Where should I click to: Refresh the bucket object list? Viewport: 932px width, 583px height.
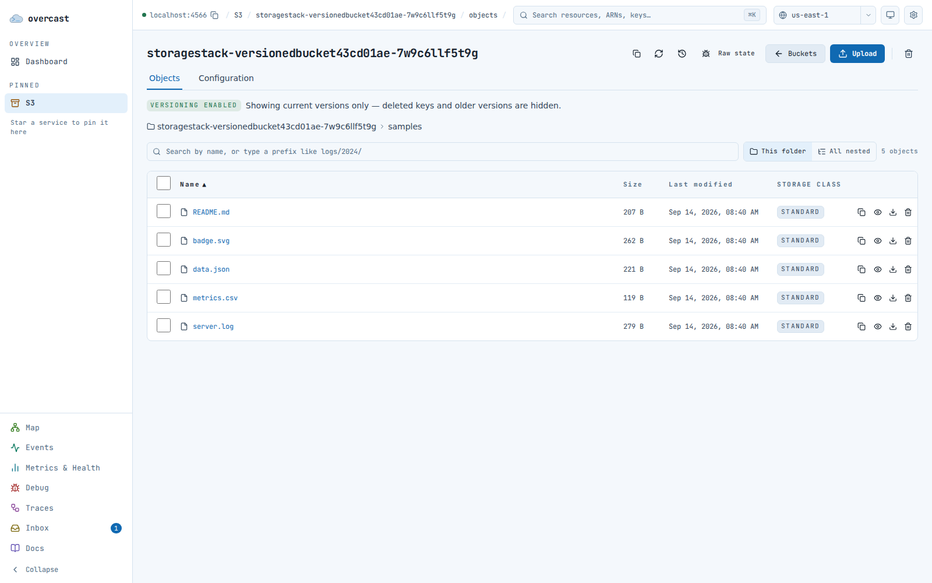tap(659, 54)
